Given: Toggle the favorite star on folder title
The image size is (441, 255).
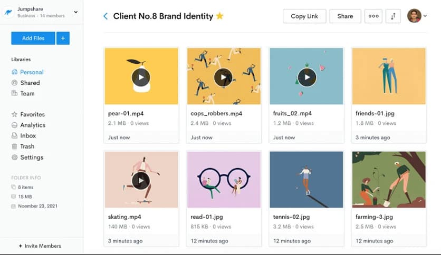Looking at the screenshot, I should click(x=219, y=16).
